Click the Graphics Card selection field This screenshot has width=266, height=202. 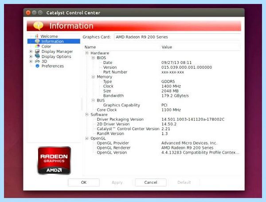[177, 37]
